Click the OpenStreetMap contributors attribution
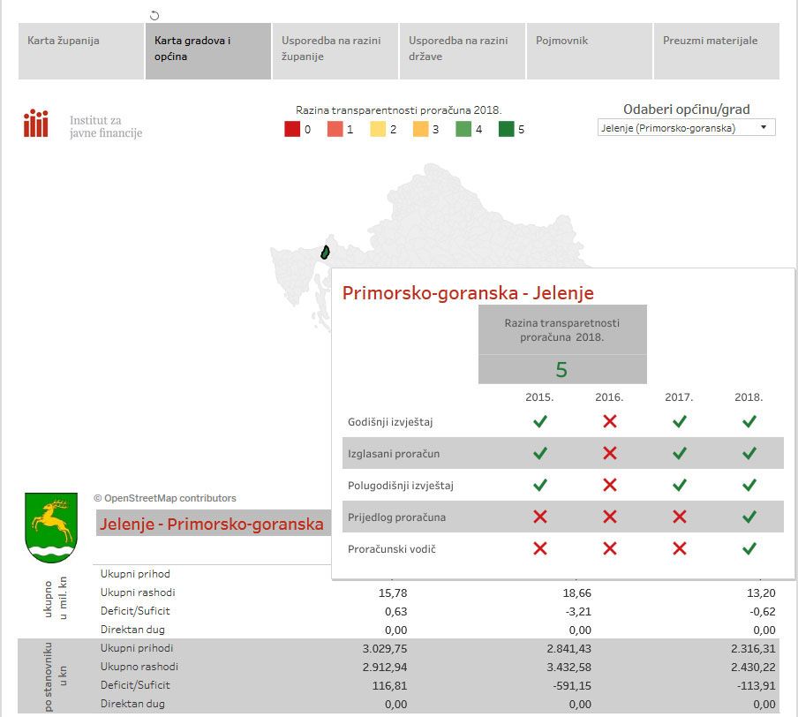Screen dimensions: 798x717 [165, 498]
